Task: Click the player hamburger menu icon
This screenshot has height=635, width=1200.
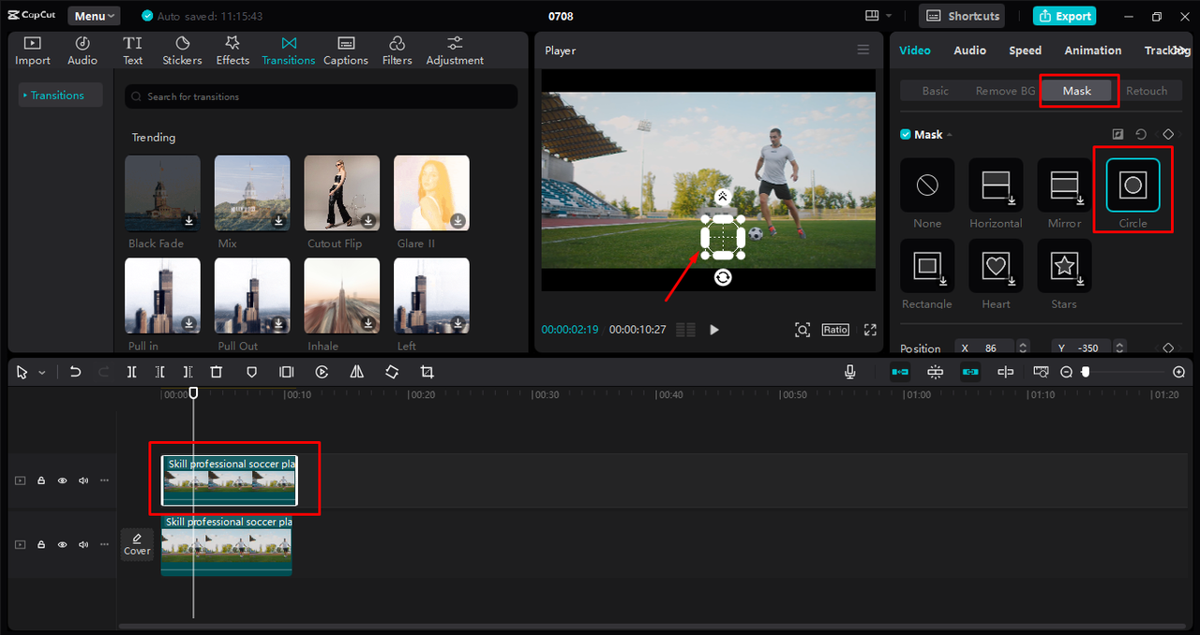Action: pyautogui.click(x=863, y=51)
